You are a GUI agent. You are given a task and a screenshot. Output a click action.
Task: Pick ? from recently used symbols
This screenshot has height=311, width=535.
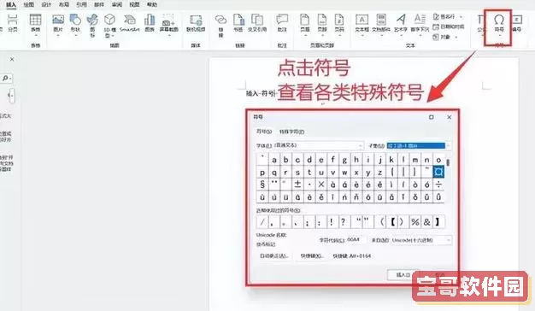tap(343, 222)
